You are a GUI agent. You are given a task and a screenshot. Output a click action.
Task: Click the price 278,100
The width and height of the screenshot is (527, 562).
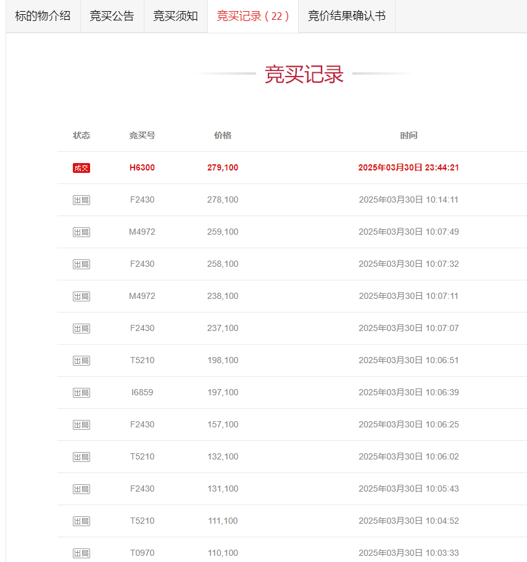click(x=223, y=199)
